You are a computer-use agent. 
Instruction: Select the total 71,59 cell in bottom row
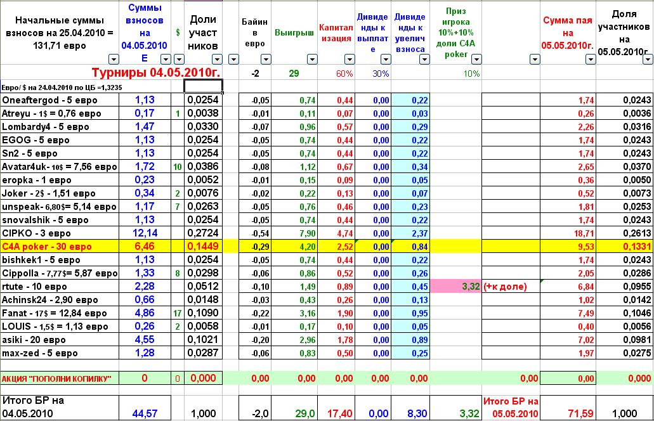pyautogui.click(x=568, y=413)
